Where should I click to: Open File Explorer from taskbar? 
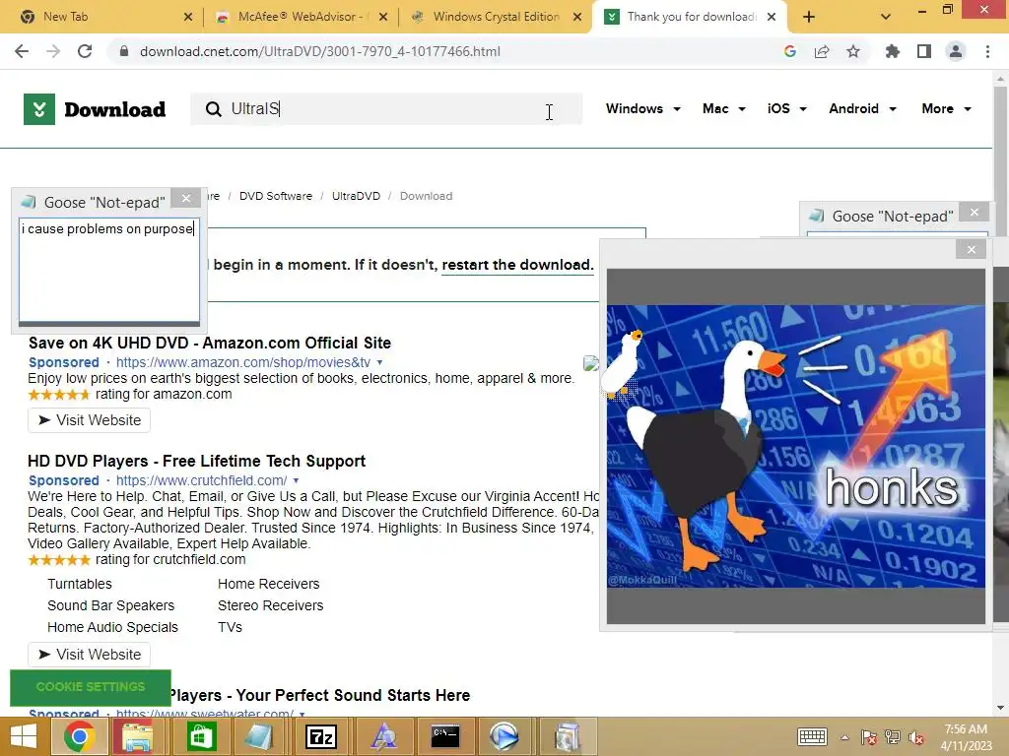tap(137, 736)
